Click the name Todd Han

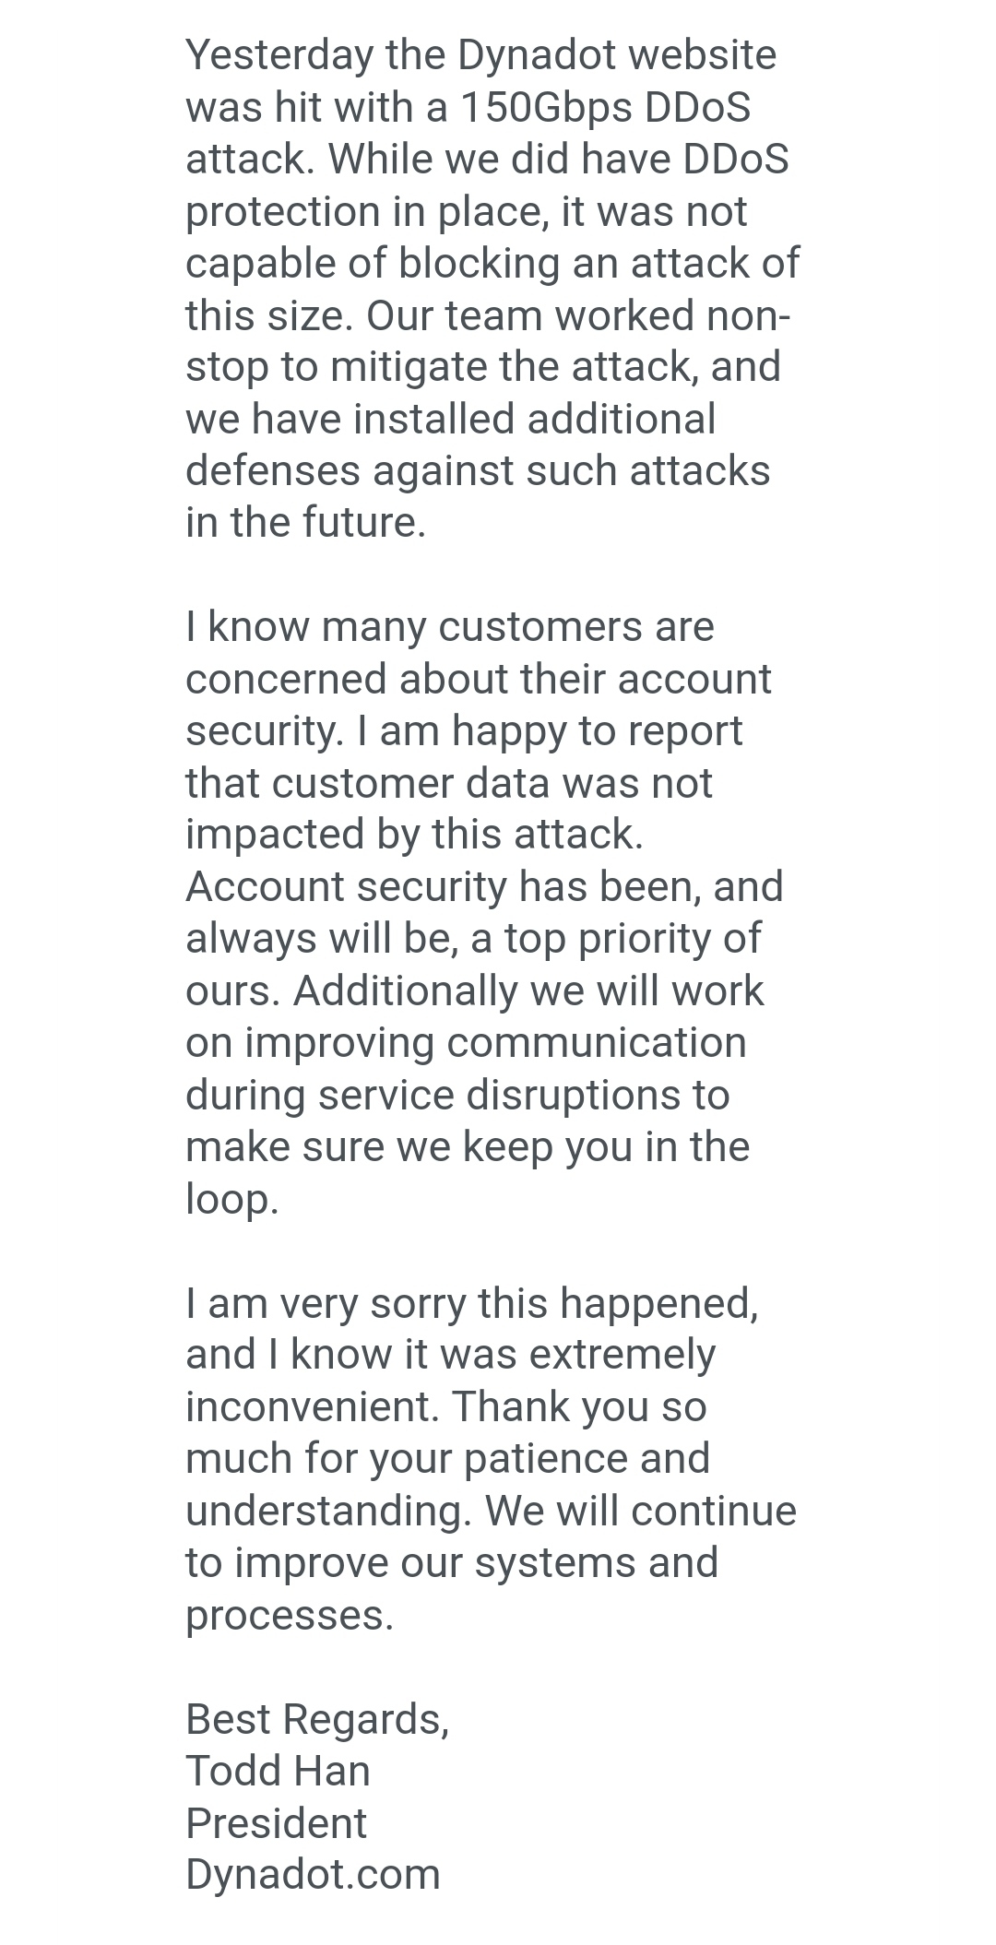pyautogui.click(x=278, y=1771)
